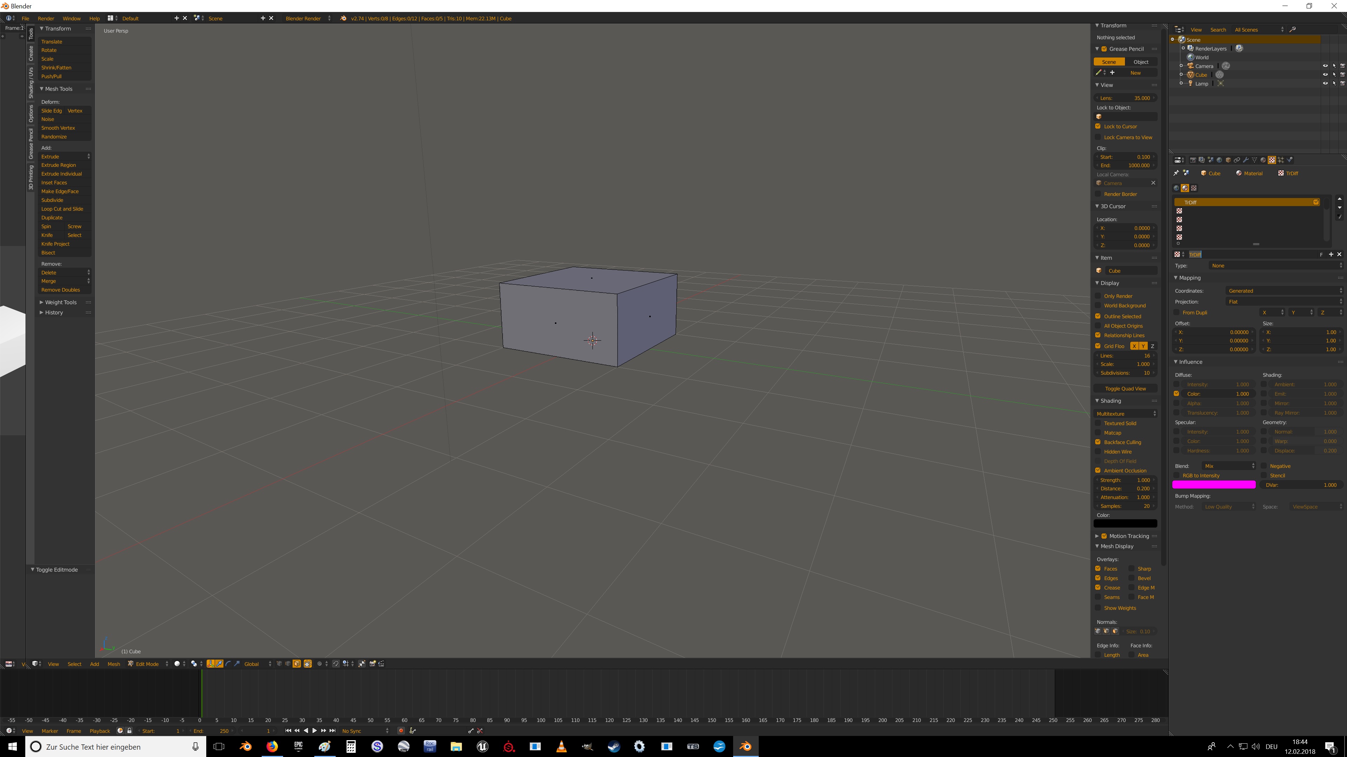The image size is (1347, 757).
Task: Open the Object constraints chain tab
Action: [x=1237, y=160]
